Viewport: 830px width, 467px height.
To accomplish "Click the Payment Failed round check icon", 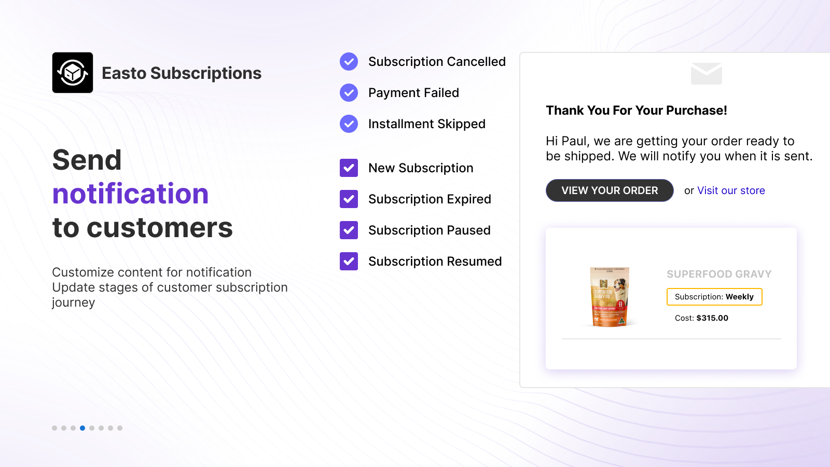I will point(349,93).
